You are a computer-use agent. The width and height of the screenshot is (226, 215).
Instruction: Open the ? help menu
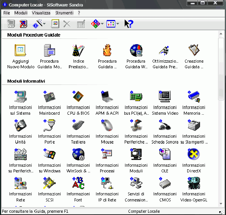[x=79, y=13]
